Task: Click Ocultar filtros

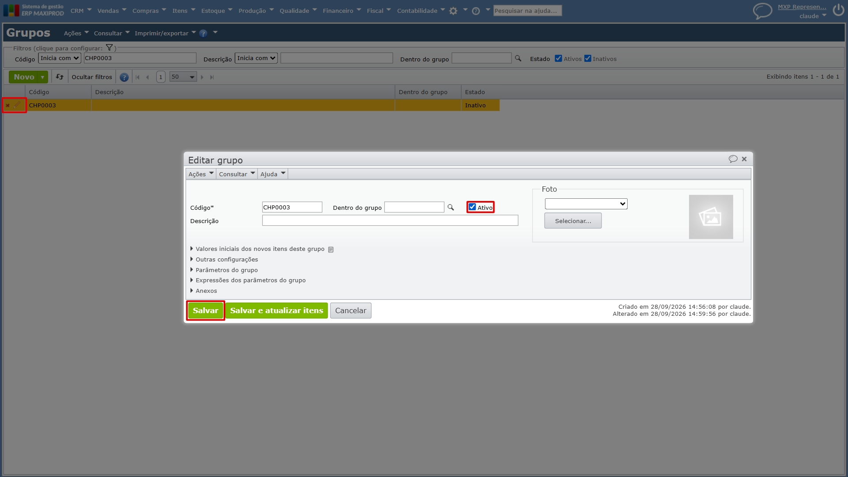Action: (92, 77)
